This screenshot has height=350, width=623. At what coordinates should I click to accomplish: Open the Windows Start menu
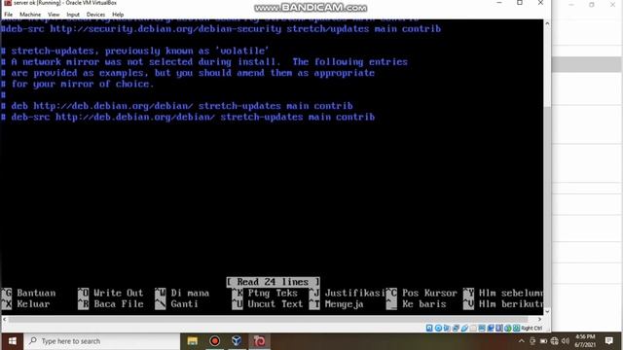(x=12, y=341)
